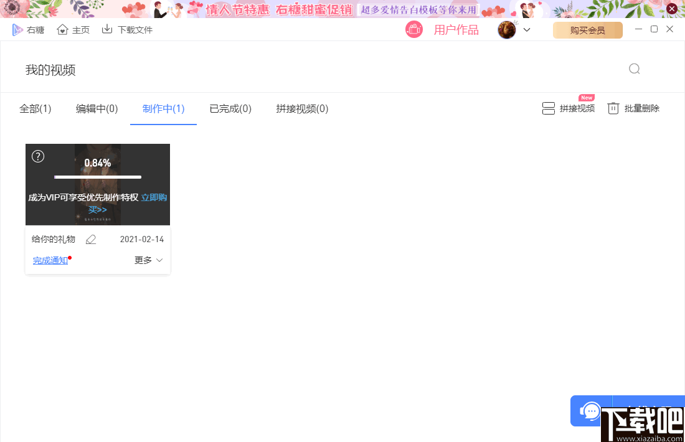Open the 给你的礼物 video thumbnail

[97, 184]
